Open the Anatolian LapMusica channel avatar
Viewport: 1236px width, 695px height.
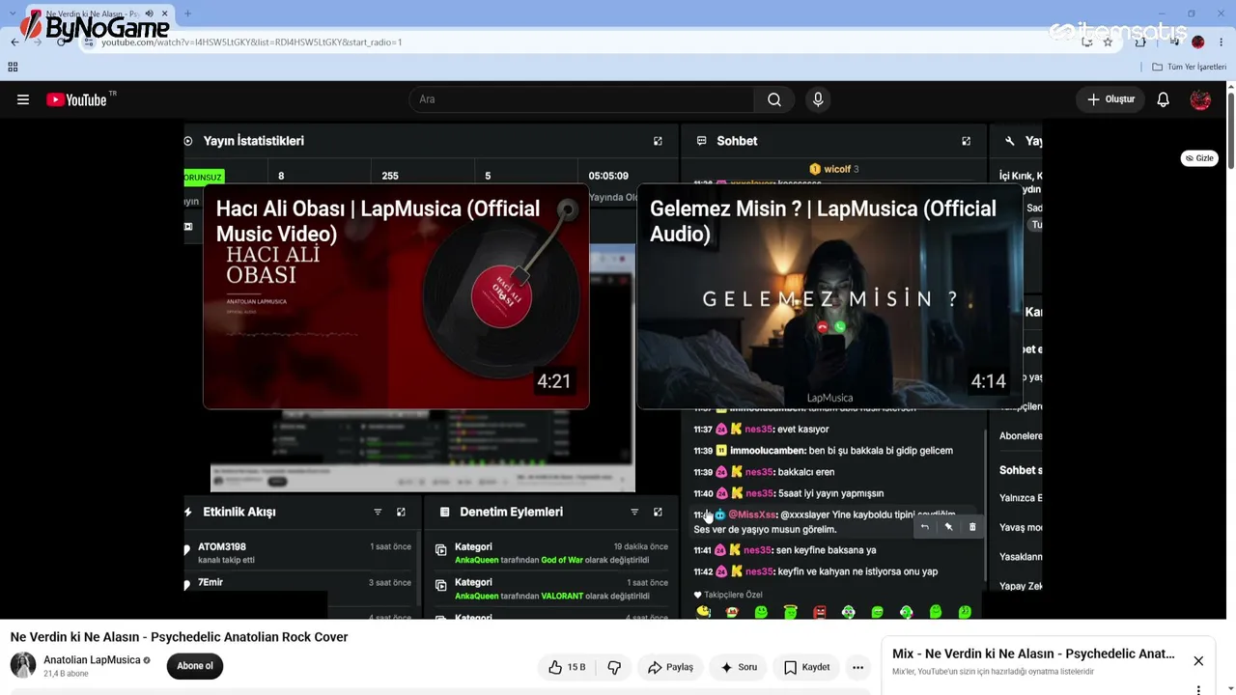[23, 665]
